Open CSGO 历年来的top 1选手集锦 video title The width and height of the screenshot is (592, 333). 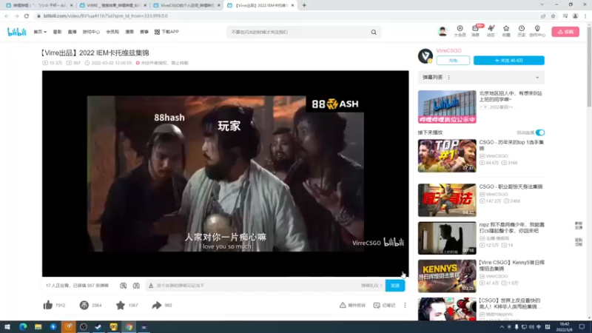[x=511, y=145]
